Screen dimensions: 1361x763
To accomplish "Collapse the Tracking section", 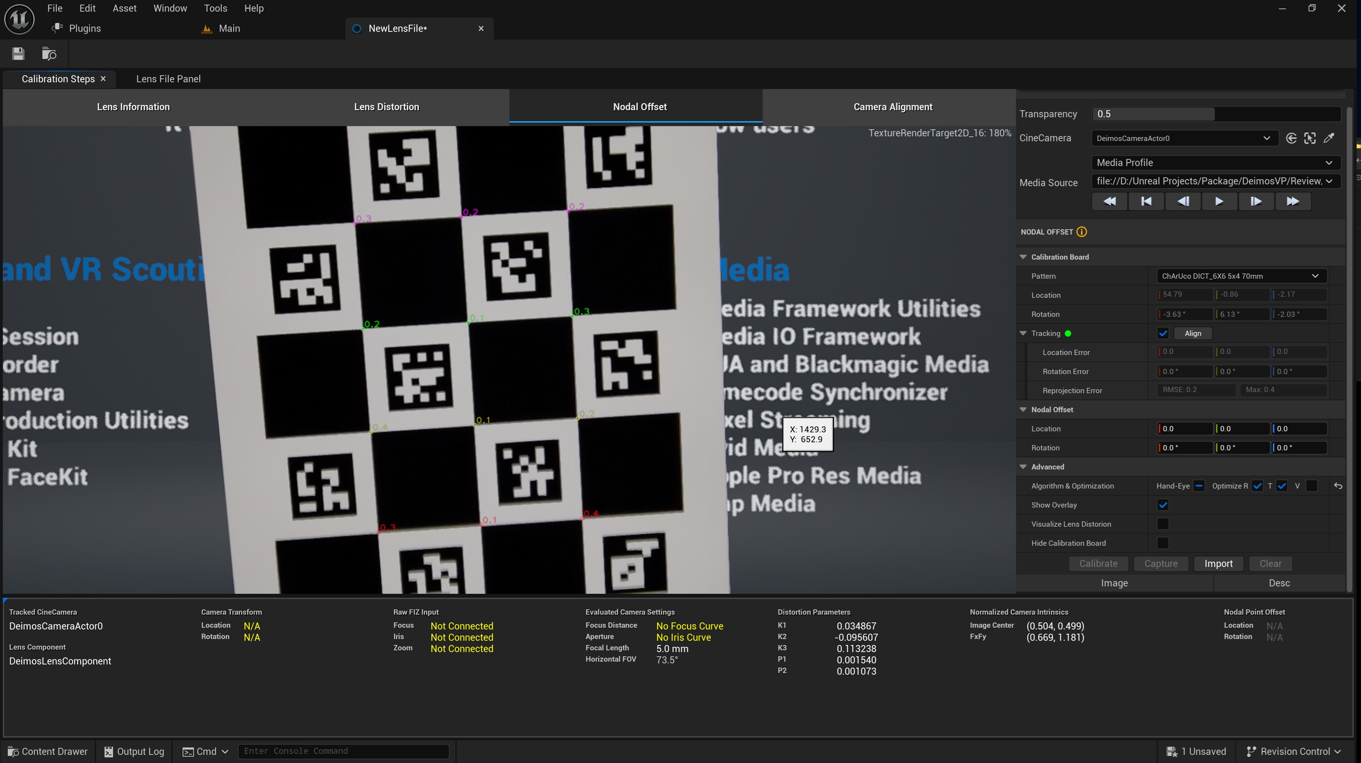I will (1023, 333).
